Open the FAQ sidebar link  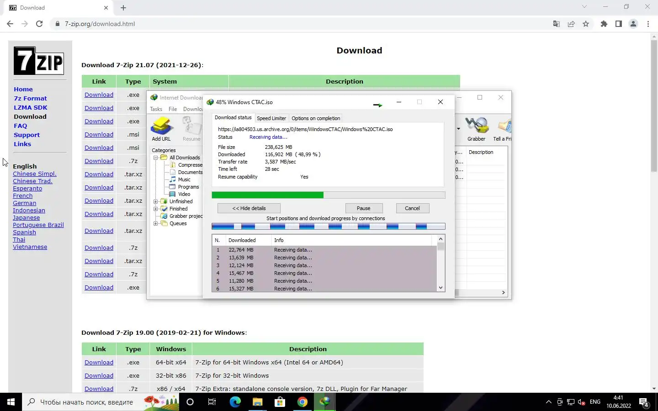21,126
